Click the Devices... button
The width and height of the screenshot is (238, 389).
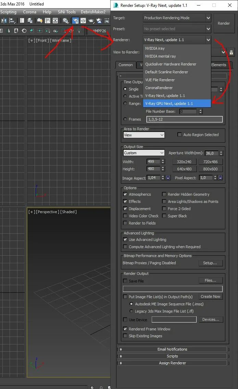point(211,319)
